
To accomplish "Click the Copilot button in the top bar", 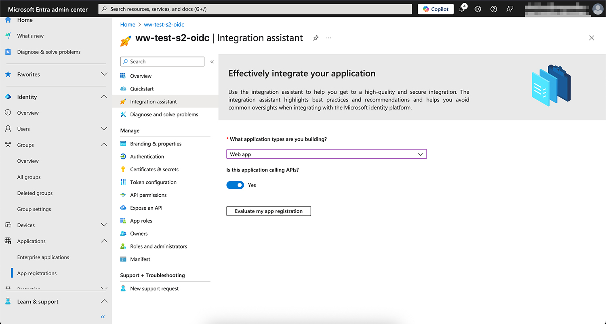I will coord(436,8).
